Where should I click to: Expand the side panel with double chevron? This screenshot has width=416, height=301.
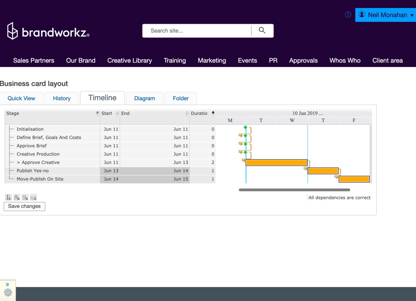tap(8, 284)
